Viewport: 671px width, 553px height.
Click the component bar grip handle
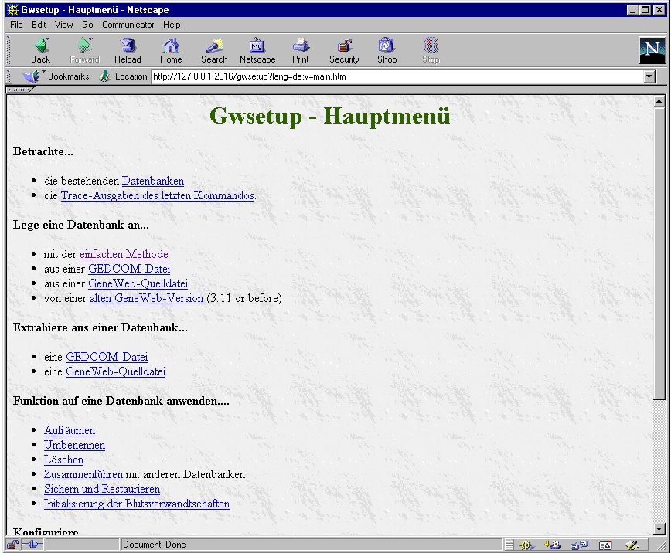click(x=509, y=545)
